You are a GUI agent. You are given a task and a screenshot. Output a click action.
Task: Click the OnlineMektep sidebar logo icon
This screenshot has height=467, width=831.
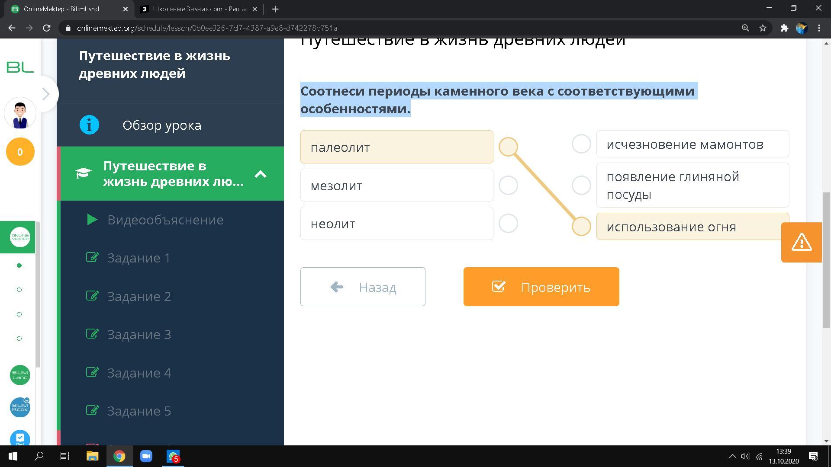20,237
